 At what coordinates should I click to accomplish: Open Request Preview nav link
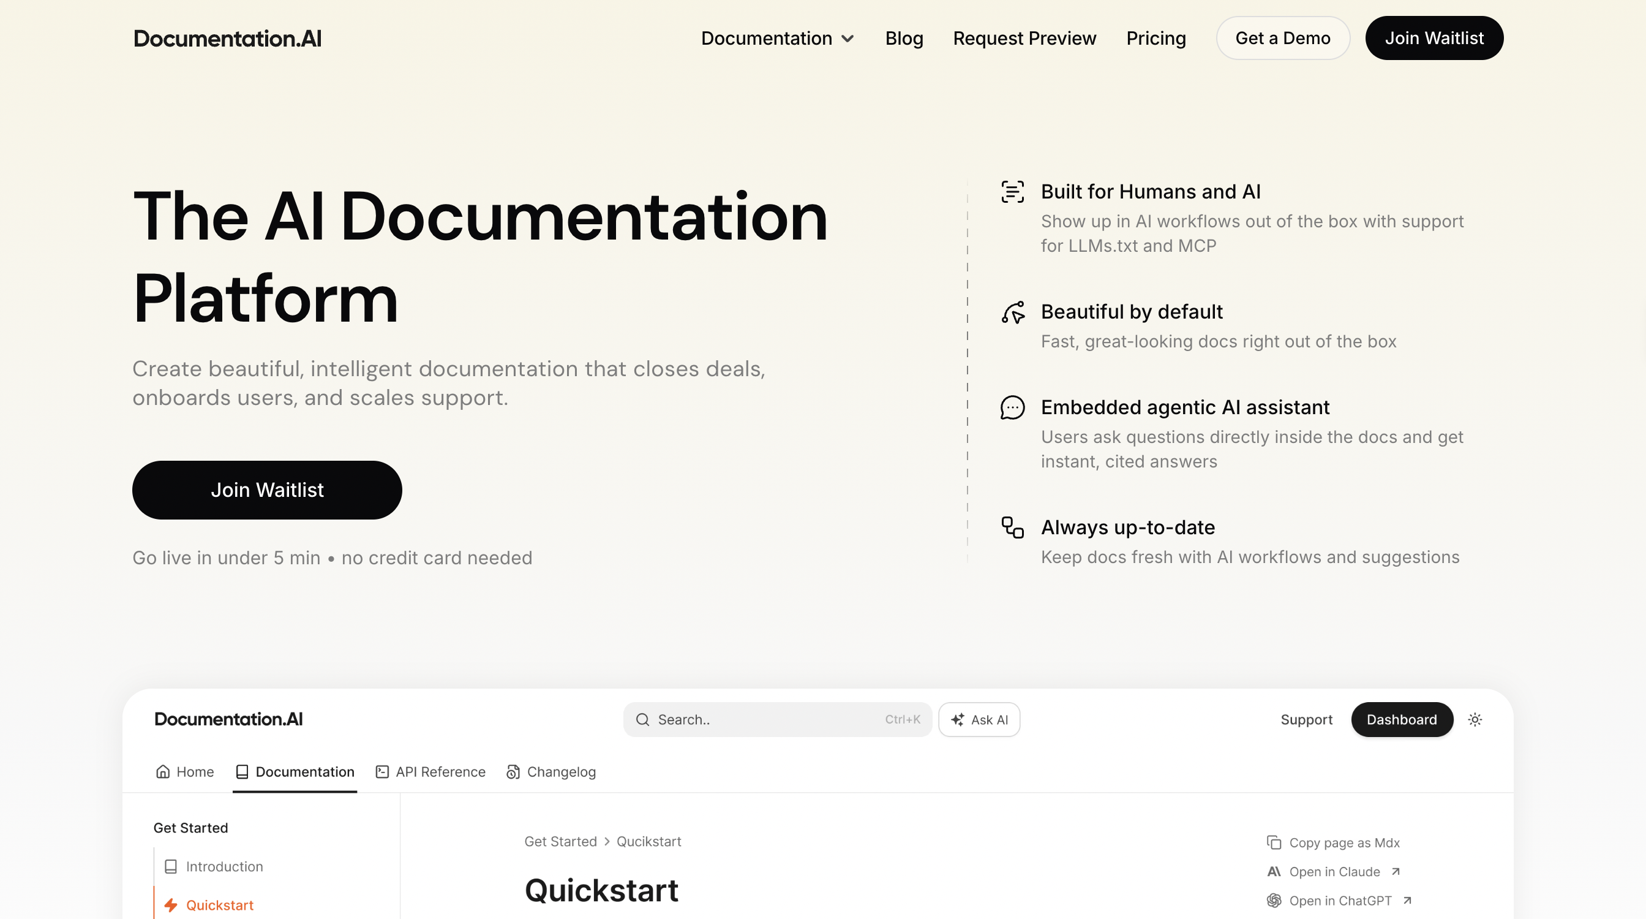pos(1024,39)
